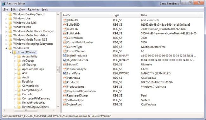Image resolution: width=206 pixels, height=120 pixels.
Task: Select the Windows Messaging Subsystem key
Action: (33, 44)
